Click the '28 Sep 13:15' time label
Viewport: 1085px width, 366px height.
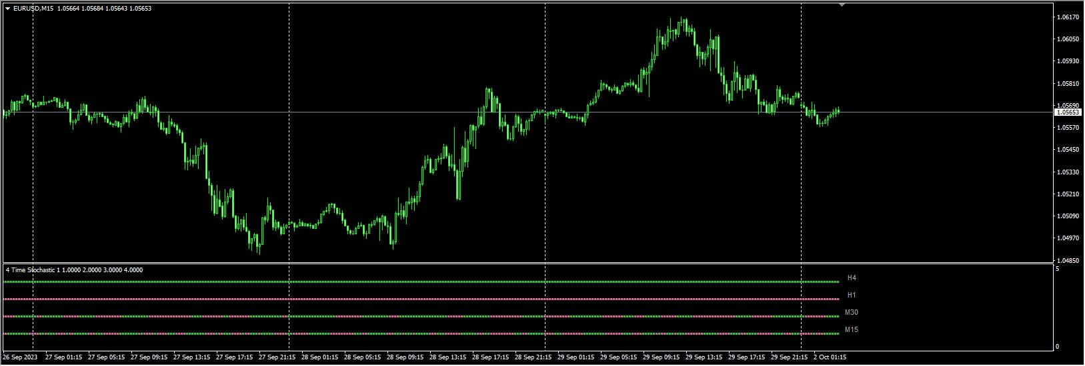pyautogui.click(x=447, y=357)
